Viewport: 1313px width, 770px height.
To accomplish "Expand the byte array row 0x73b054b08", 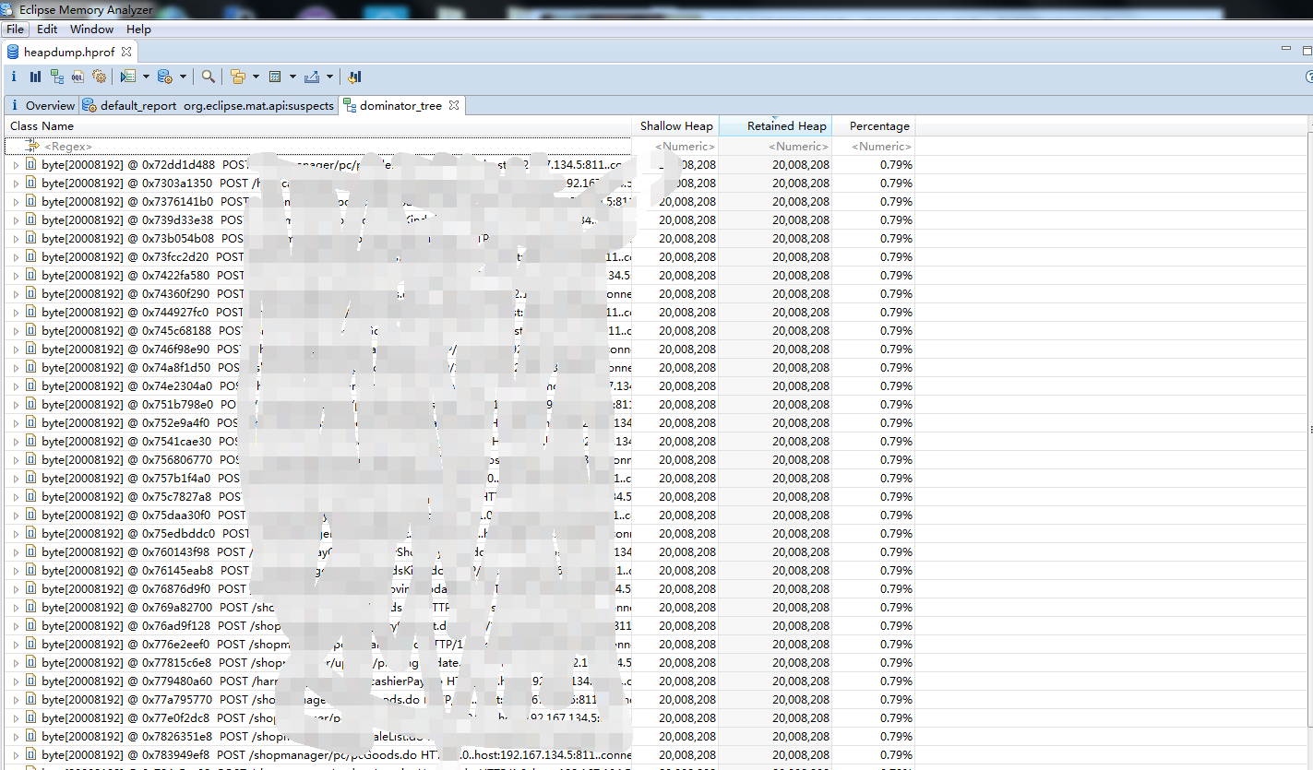I will [x=16, y=239].
